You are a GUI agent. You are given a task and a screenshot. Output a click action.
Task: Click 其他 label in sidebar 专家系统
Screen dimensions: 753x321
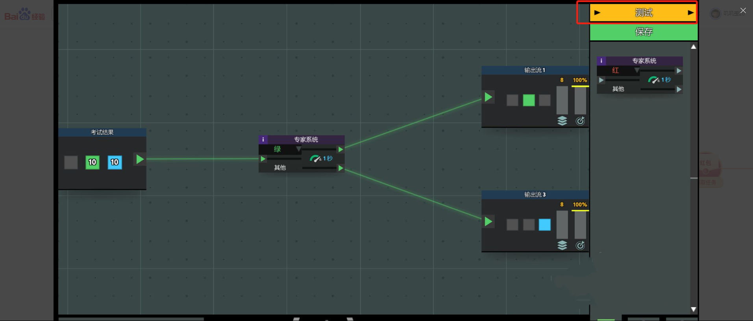[x=618, y=89]
